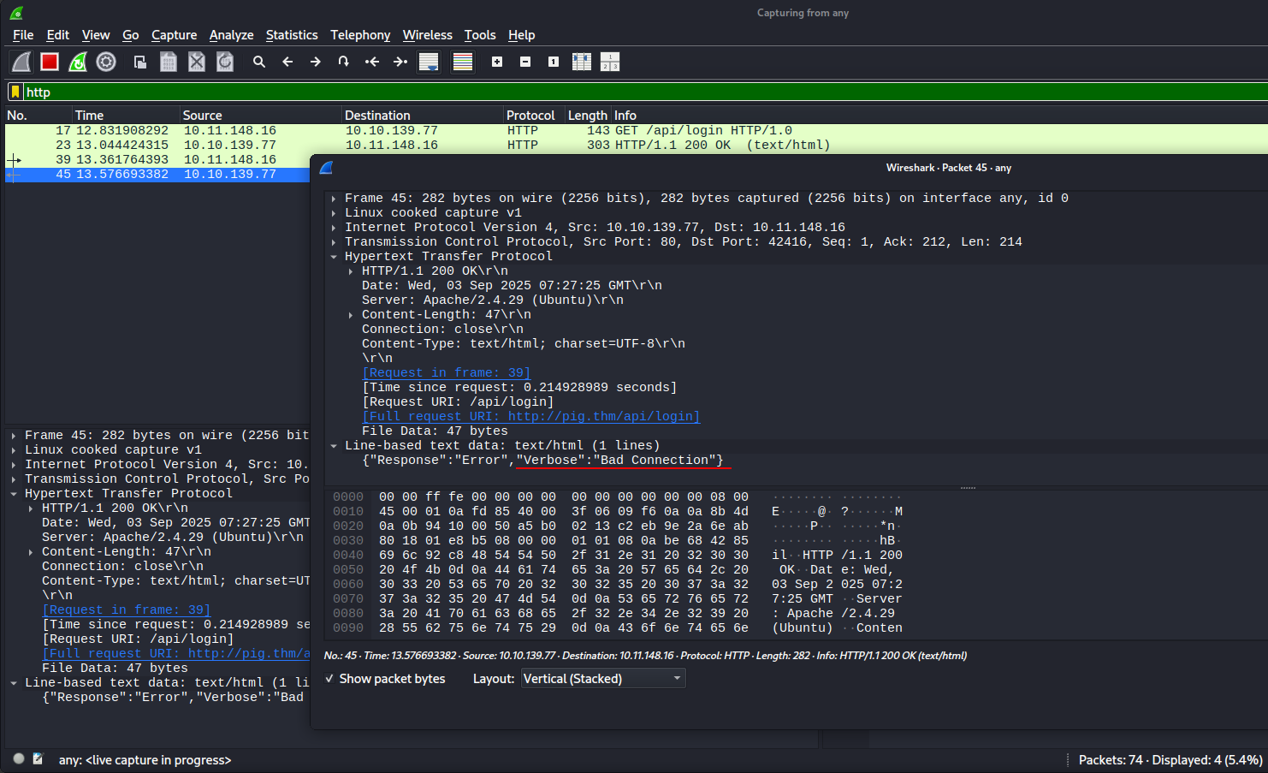The width and height of the screenshot is (1268, 773).
Task: Uncheck Show packet bytes checkbox
Action: (x=329, y=679)
